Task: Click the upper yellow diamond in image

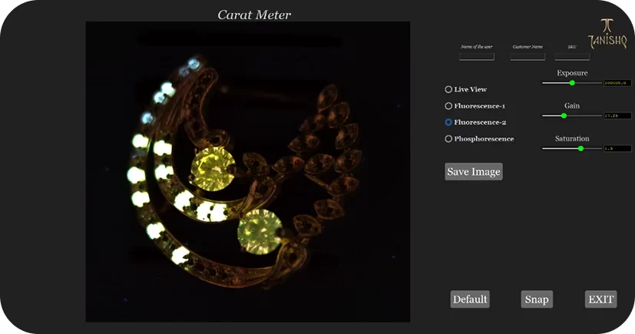Action: pyautogui.click(x=212, y=166)
